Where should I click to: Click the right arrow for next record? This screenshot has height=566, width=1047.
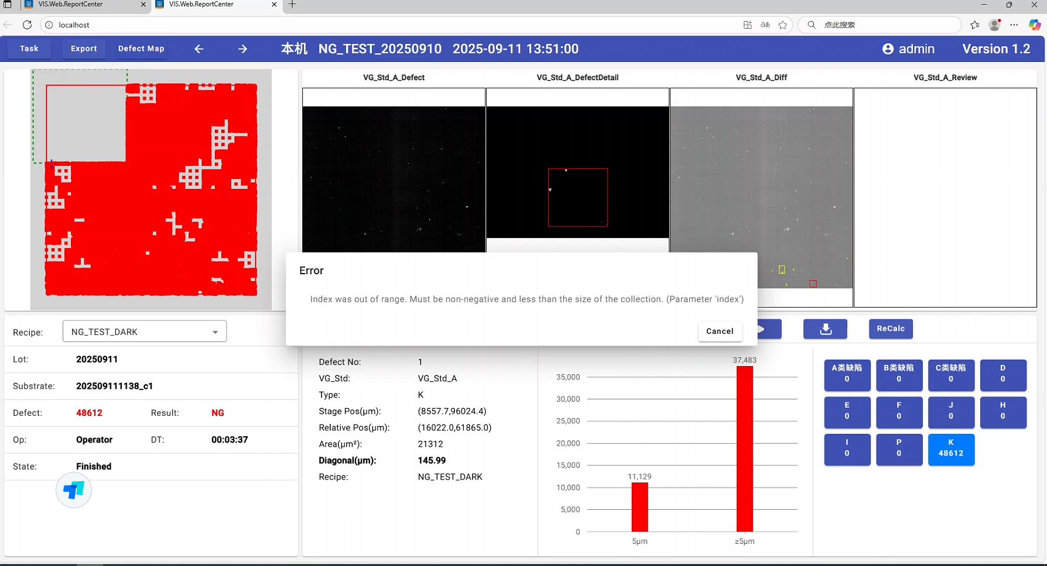[242, 49]
